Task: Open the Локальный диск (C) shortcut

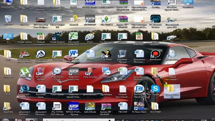Action: point(172,22)
